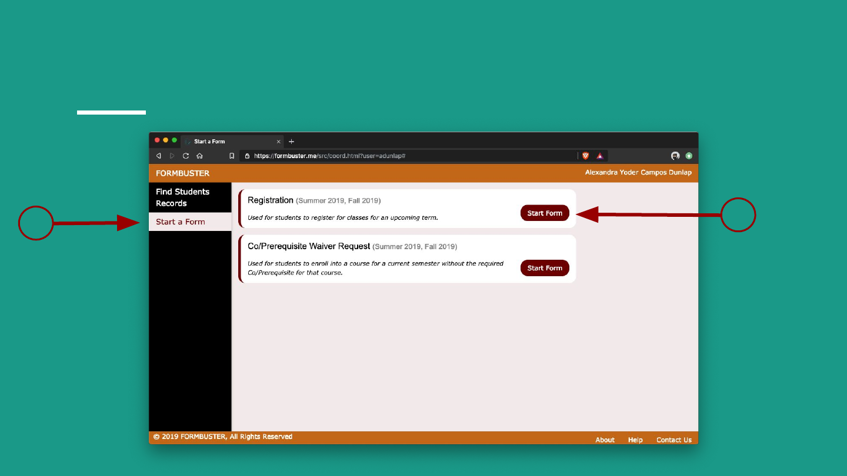The width and height of the screenshot is (847, 476).
Task: Click the red window close button
Action: click(157, 140)
